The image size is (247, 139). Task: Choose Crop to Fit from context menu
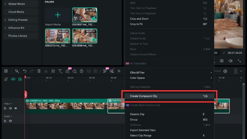click(169, 24)
